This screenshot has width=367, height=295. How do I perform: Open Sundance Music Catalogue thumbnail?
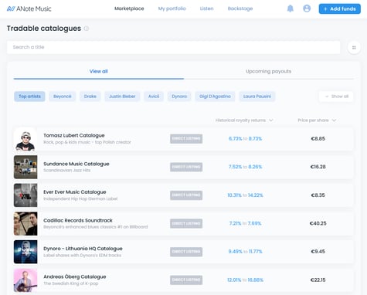tap(25, 167)
